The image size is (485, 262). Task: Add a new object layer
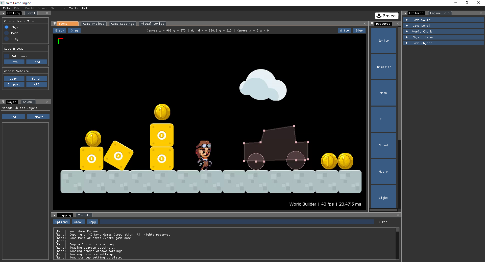[13, 117]
